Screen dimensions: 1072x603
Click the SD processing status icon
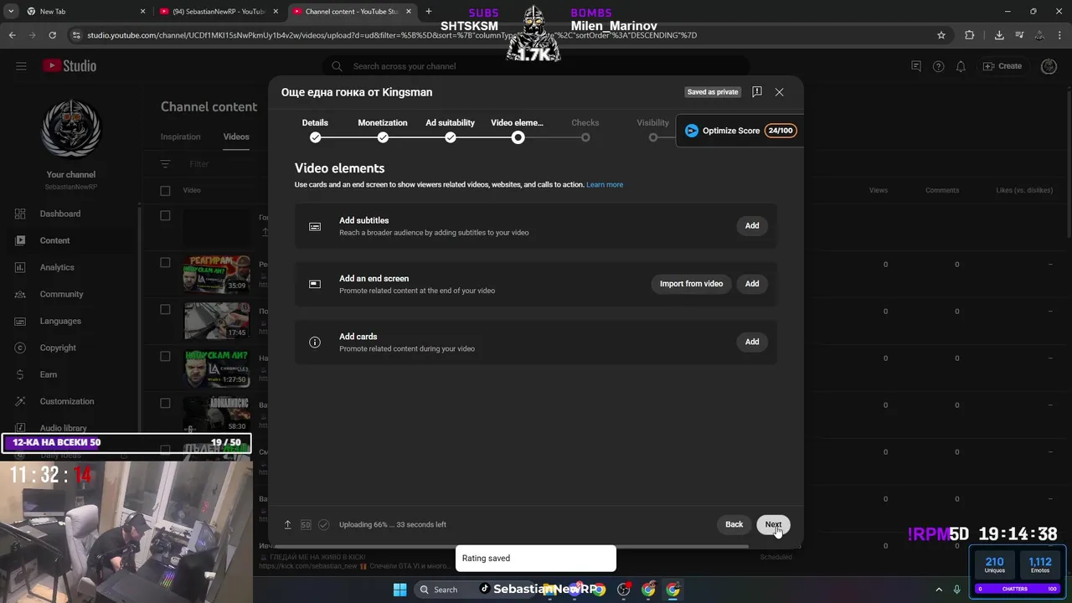tap(306, 524)
